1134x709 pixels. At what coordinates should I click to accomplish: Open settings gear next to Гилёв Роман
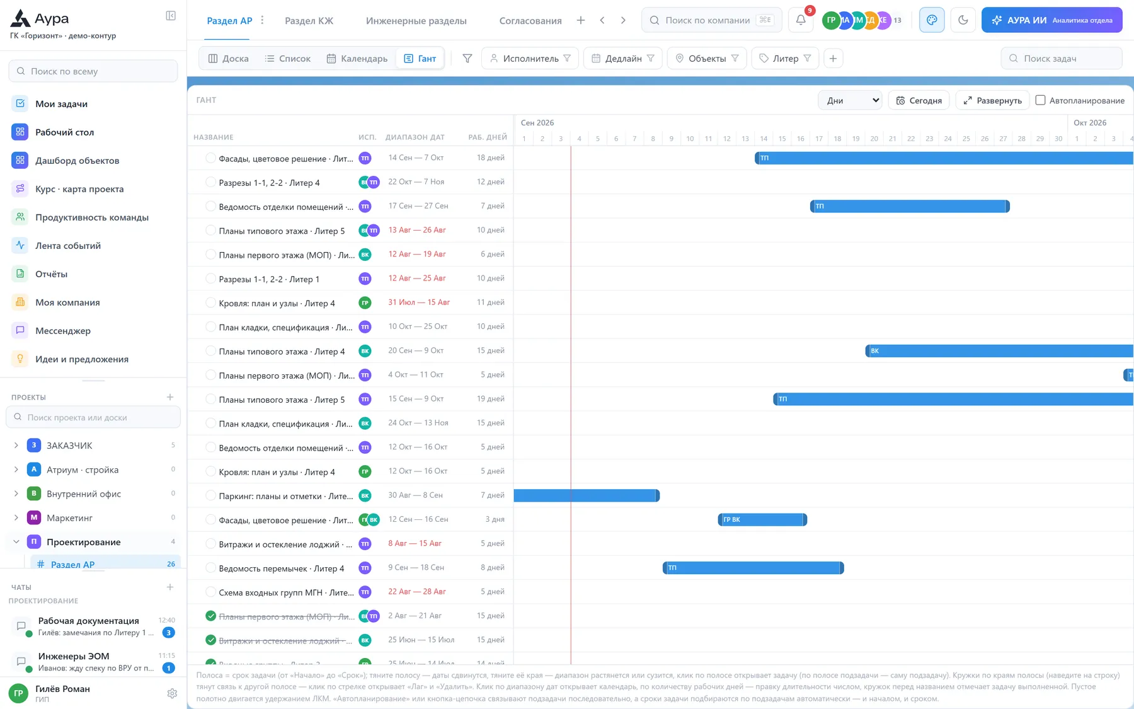172,694
